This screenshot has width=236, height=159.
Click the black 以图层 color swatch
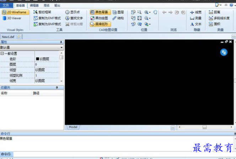point(37,59)
